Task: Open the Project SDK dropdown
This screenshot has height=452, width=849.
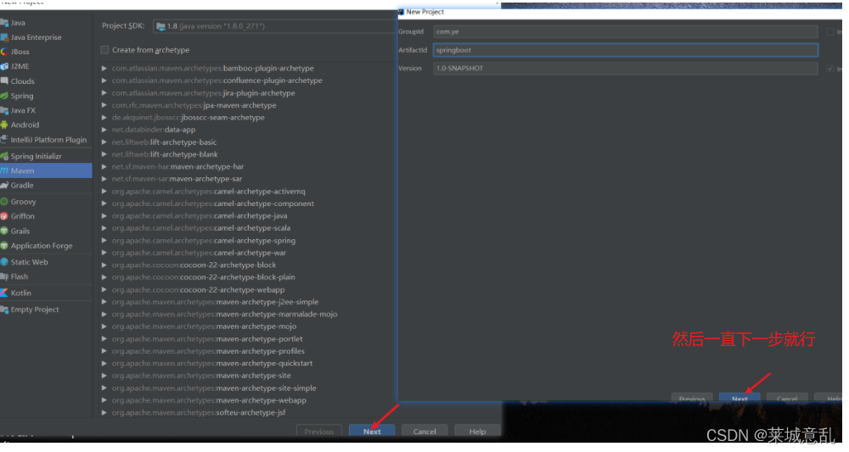Action: [x=275, y=26]
